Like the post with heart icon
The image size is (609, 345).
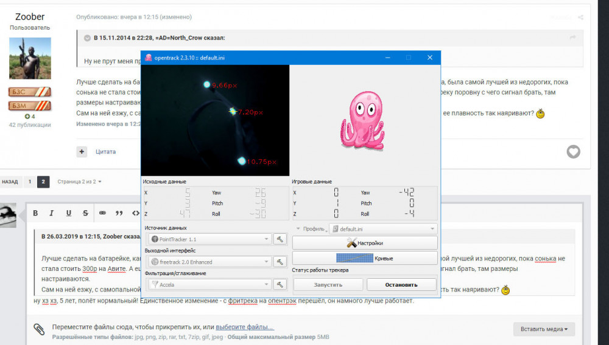pos(573,152)
